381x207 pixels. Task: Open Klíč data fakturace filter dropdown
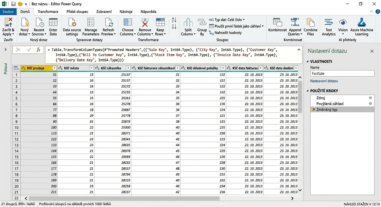click(x=260, y=68)
